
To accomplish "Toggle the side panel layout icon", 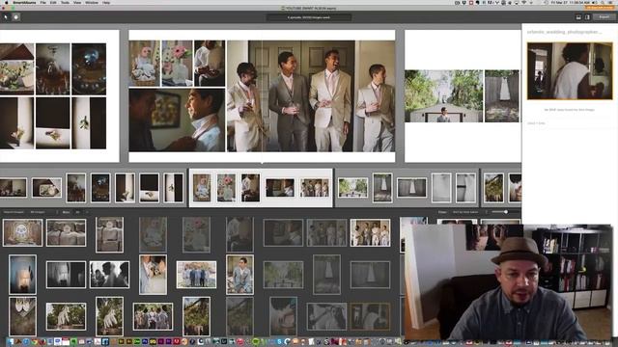I will pos(587,17).
